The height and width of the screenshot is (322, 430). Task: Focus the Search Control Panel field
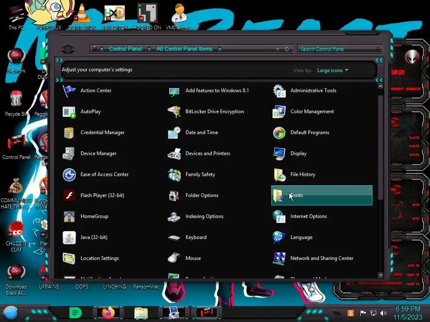[340, 49]
